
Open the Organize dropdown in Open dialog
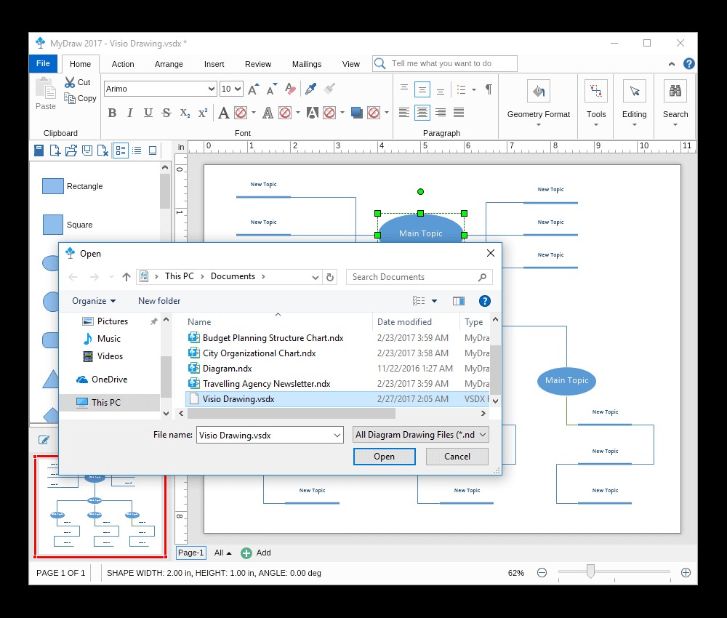click(94, 301)
